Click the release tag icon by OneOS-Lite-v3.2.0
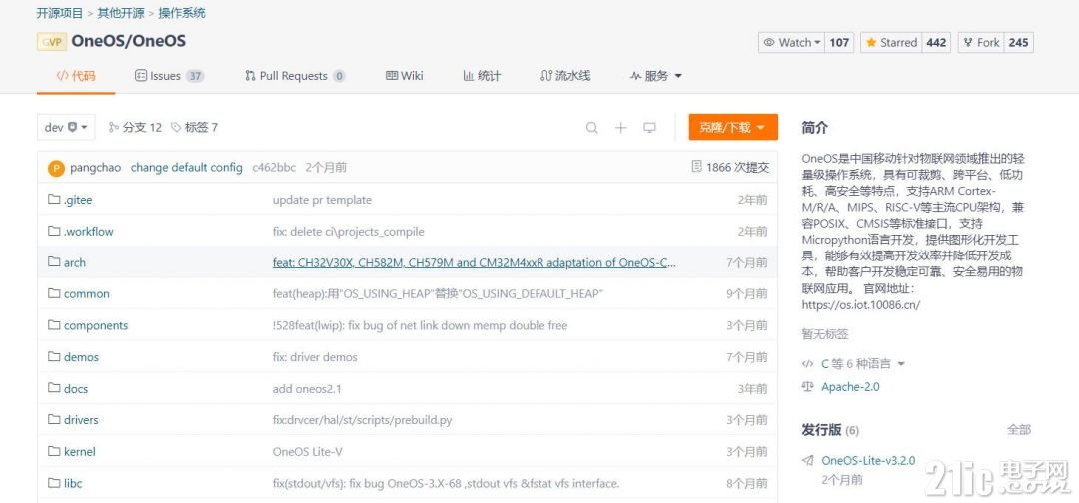1079x503 pixels. (808, 460)
